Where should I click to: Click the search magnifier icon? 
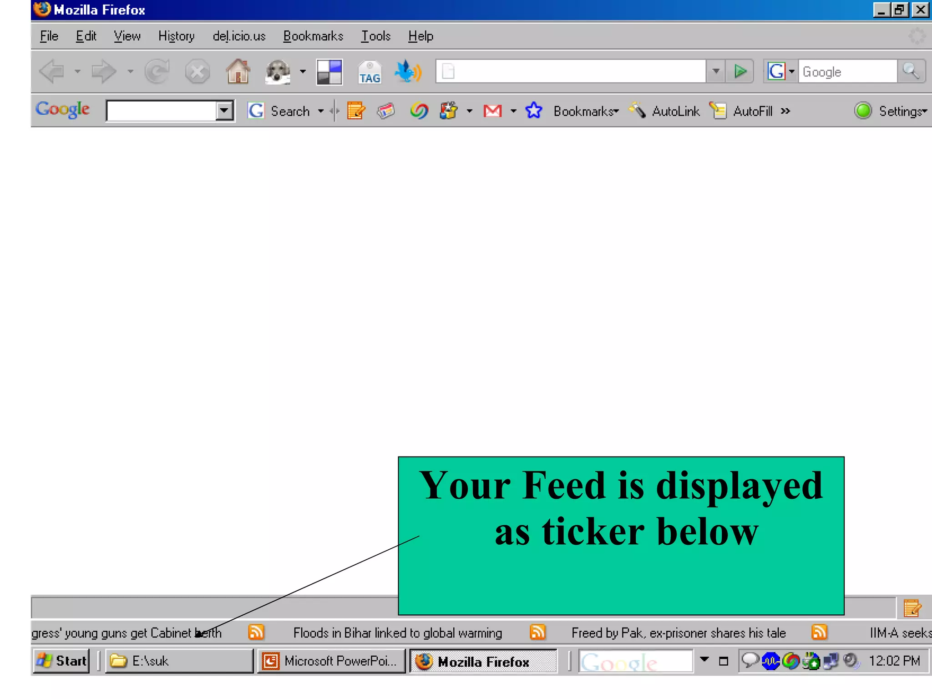(x=911, y=71)
